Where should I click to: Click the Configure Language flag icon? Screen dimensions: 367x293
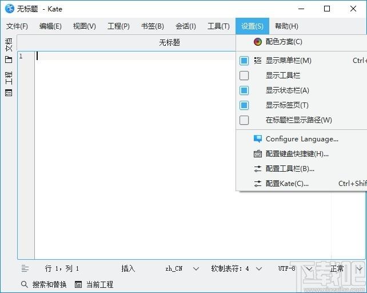click(x=257, y=138)
